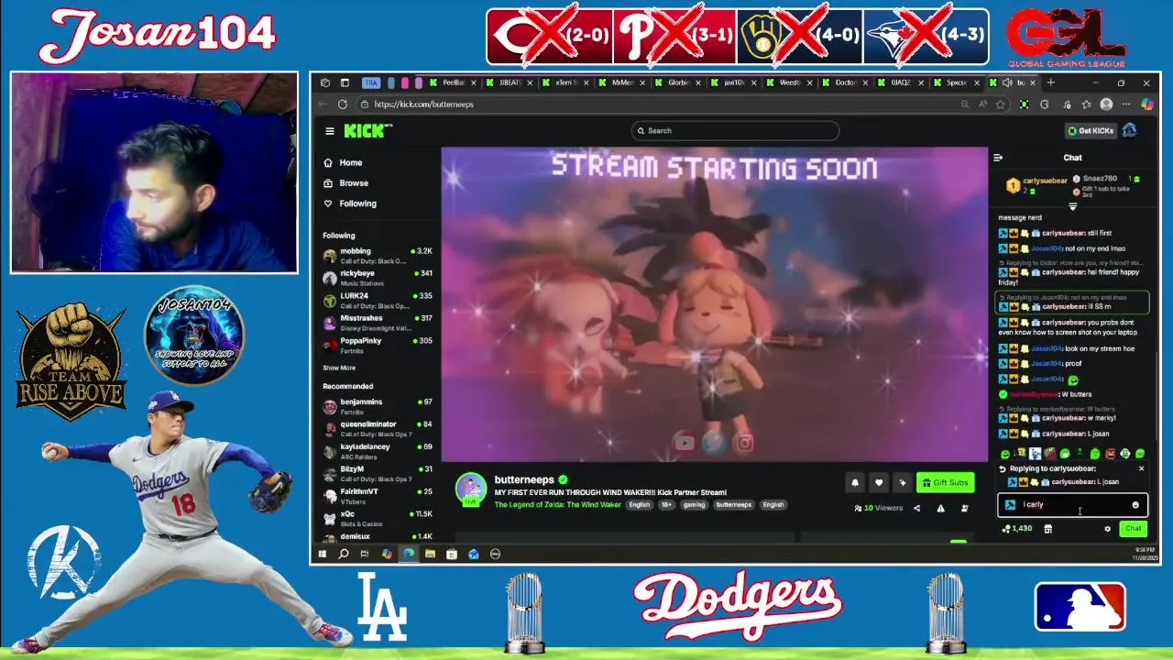Open Copilot in browser toolbar
Viewport: 1173px width, 660px height.
click(x=1146, y=104)
